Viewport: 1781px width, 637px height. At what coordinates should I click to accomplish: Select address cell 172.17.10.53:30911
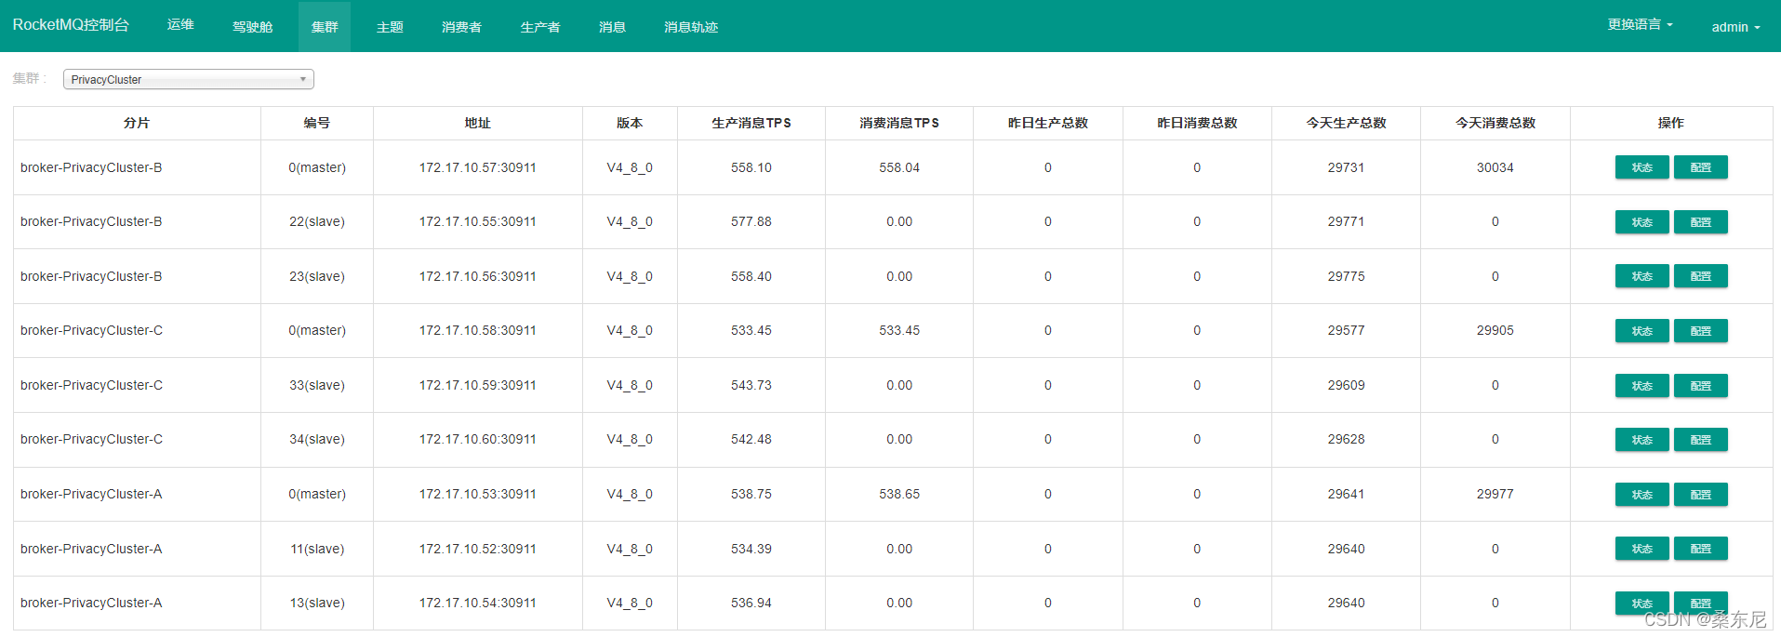click(477, 494)
